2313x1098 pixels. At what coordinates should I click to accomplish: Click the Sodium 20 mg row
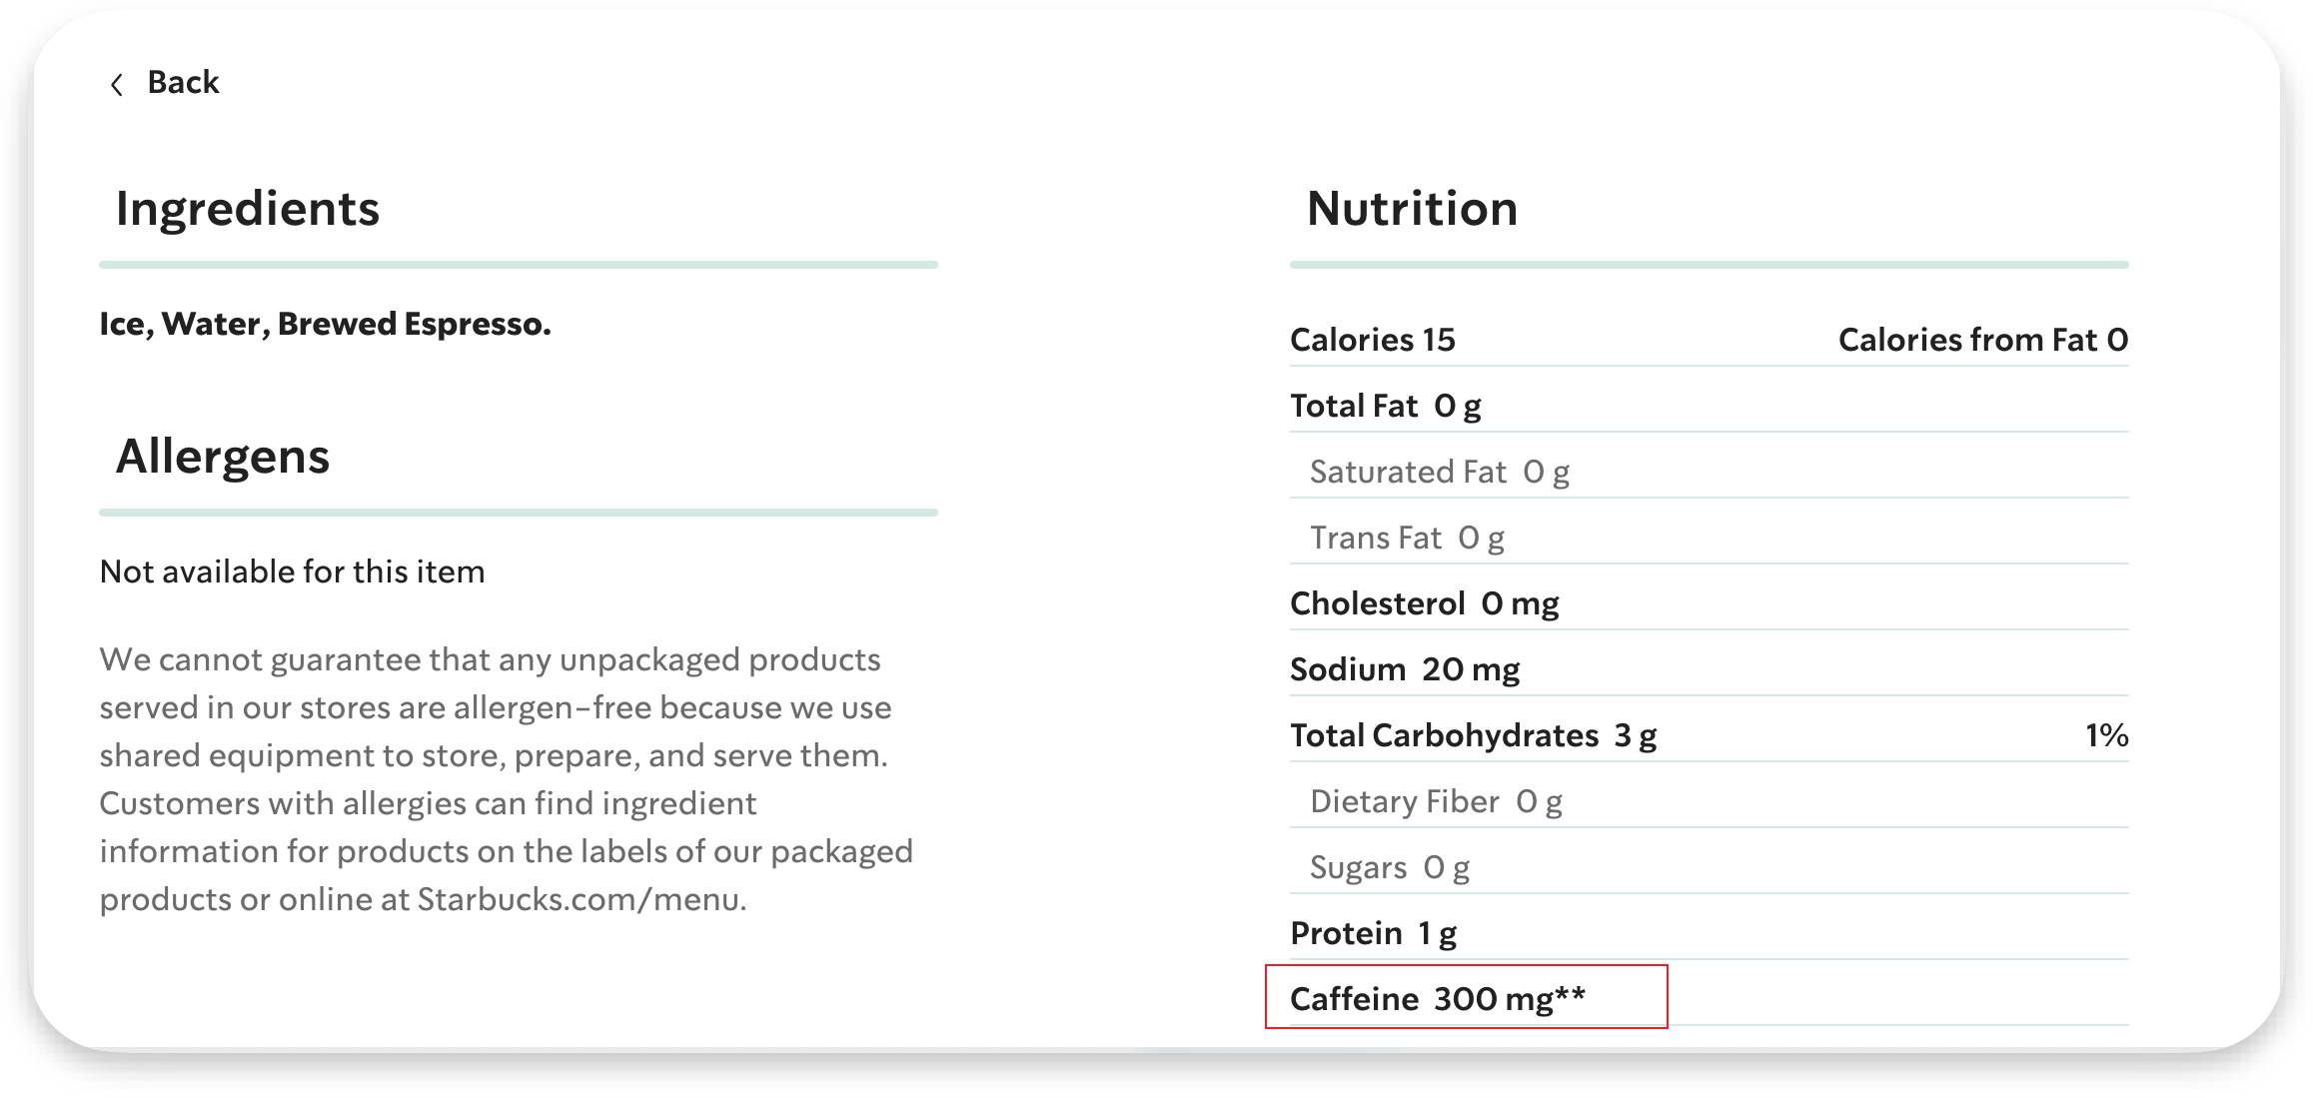coord(1404,669)
